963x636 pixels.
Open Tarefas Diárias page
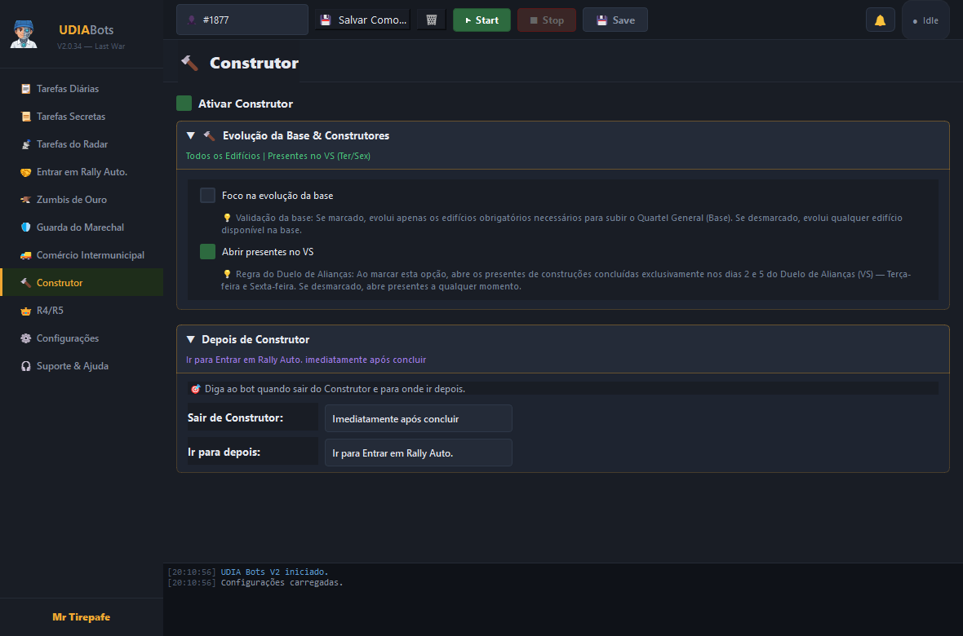tap(82, 89)
